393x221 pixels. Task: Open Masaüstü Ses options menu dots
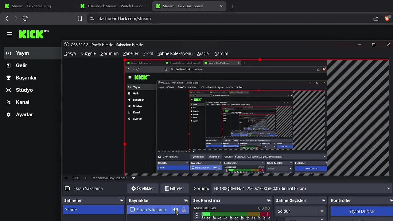pos(197,215)
